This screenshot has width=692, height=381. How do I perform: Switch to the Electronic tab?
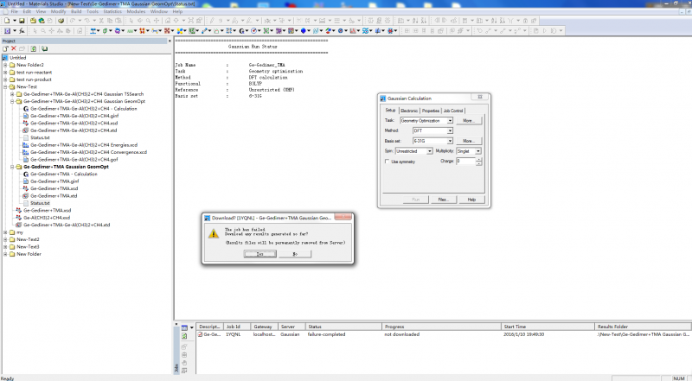coord(409,111)
